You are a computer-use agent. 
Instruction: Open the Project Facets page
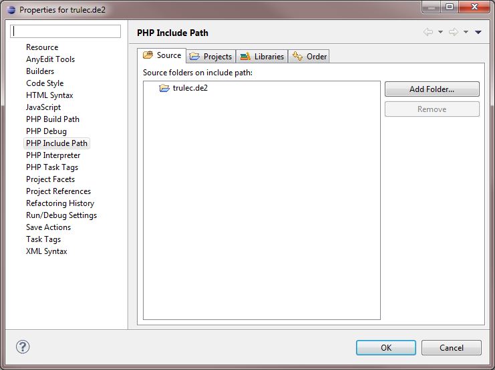51,179
